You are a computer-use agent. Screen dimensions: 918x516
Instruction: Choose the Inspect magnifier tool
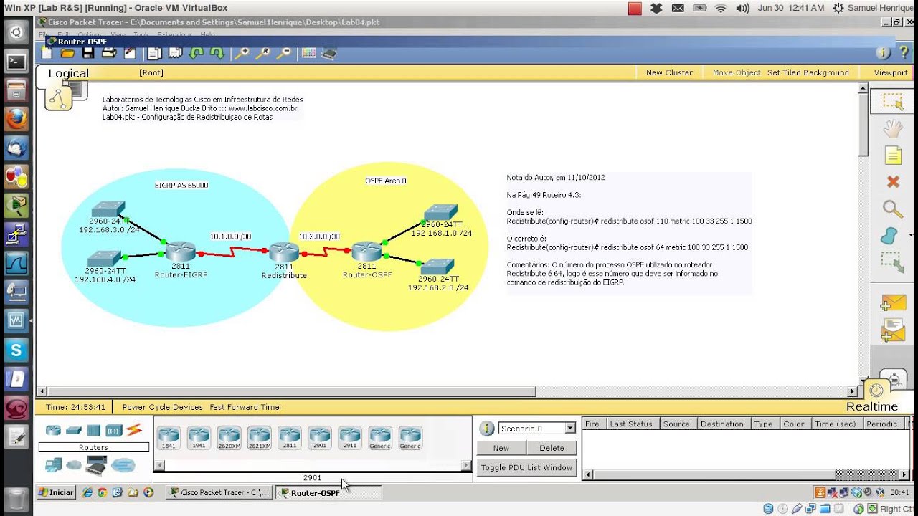tap(892, 209)
